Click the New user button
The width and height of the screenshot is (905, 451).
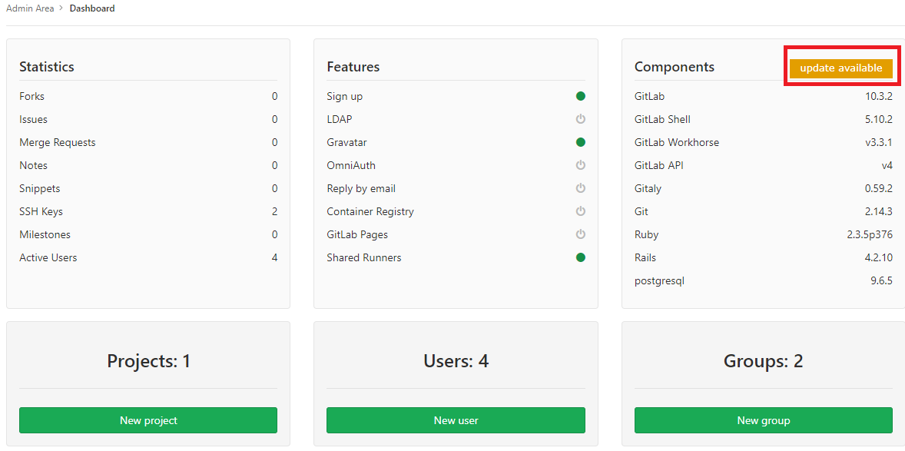coord(456,420)
